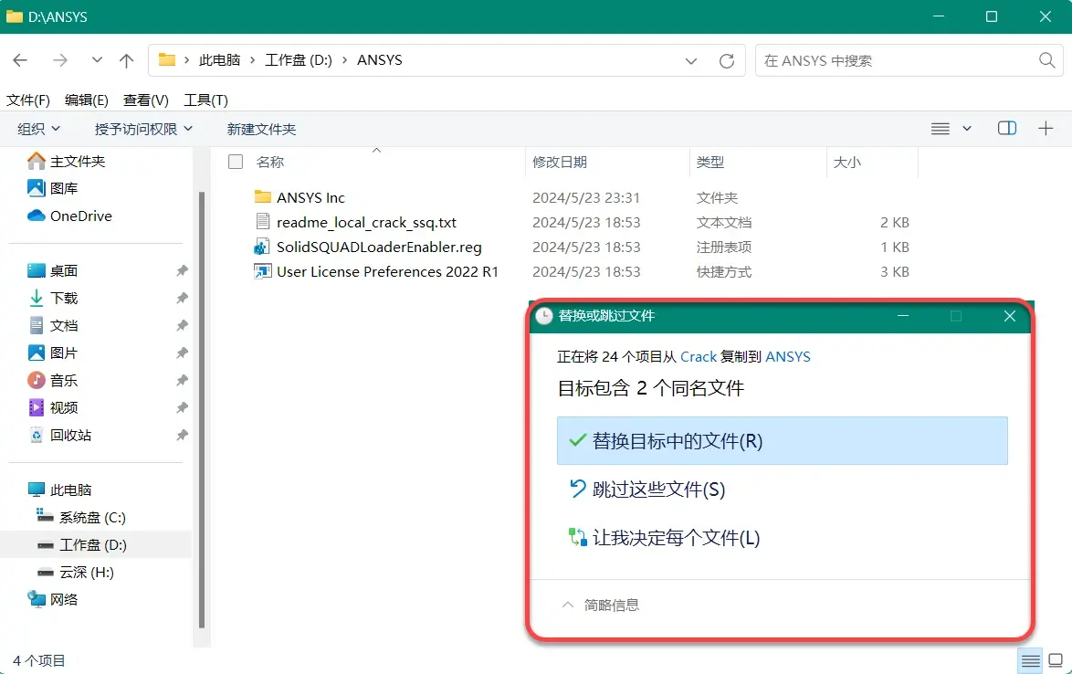This screenshot has width=1072, height=674.
Task: Switch to details view in status bar
Action: 1030,661
